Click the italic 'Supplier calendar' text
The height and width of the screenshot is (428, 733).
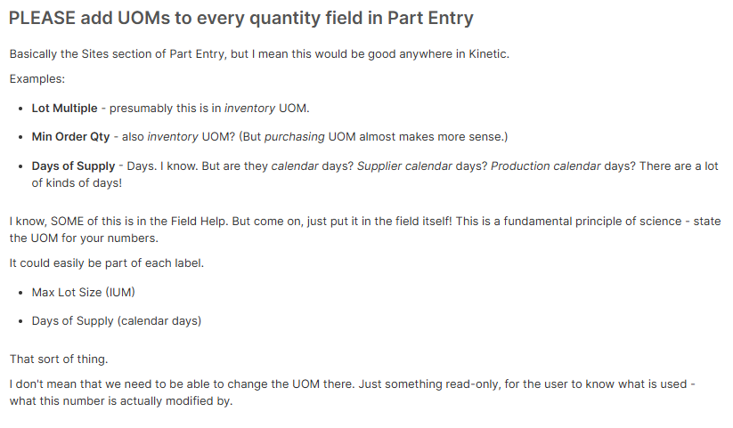(405, 166)
